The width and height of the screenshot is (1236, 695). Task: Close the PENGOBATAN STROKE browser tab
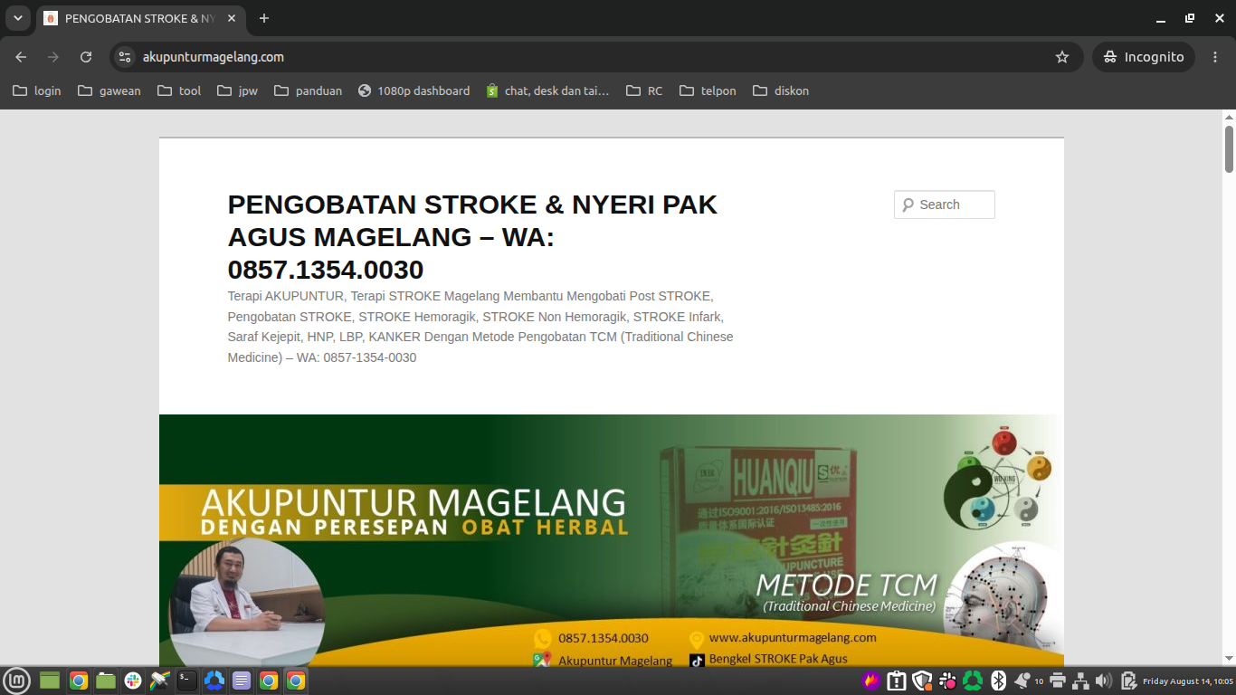(232, 18)
